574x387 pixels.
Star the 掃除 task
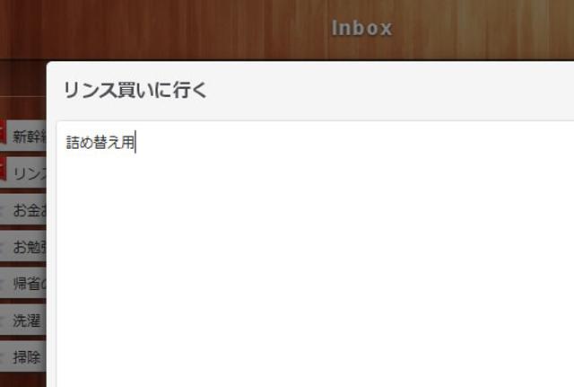coord(3,356)
